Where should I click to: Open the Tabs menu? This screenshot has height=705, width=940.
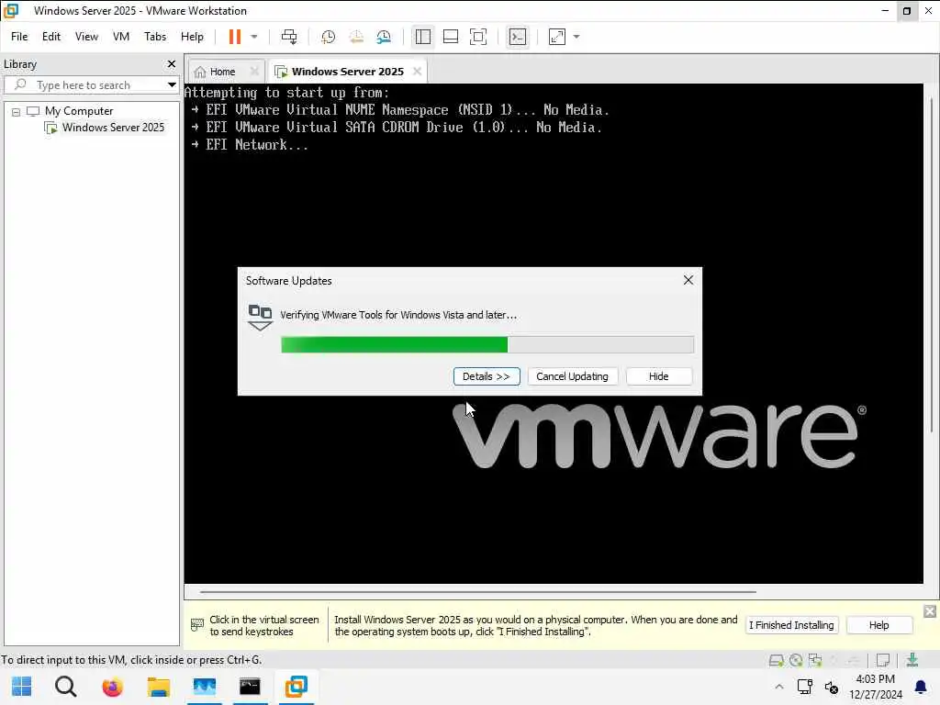point(154,37)
